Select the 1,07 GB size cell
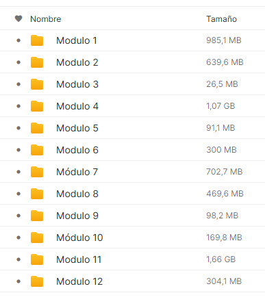 [220, 106]
